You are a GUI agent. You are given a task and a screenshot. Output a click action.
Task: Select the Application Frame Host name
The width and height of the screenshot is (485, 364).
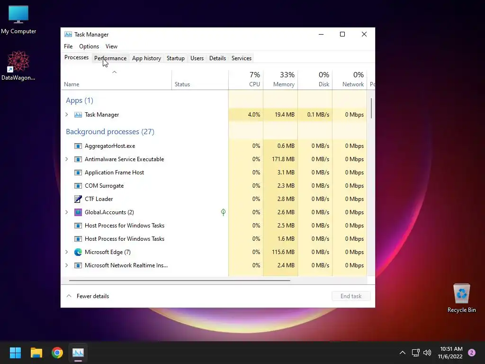coord(115,173)
